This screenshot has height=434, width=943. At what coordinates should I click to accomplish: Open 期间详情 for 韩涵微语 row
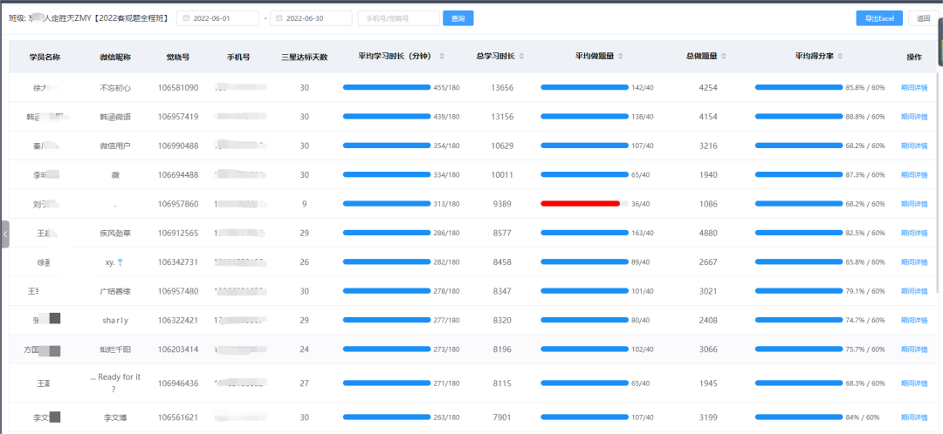(914, 117)
